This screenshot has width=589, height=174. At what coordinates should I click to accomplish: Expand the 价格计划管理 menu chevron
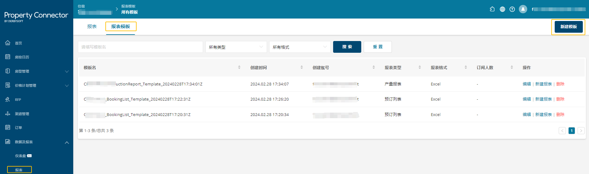(x=67, y=85)
